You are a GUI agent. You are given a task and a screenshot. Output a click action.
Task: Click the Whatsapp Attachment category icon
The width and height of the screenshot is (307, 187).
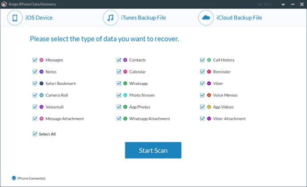125,119
